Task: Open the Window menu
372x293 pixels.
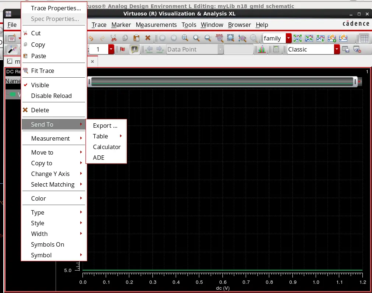Action: tap(212, 25)
